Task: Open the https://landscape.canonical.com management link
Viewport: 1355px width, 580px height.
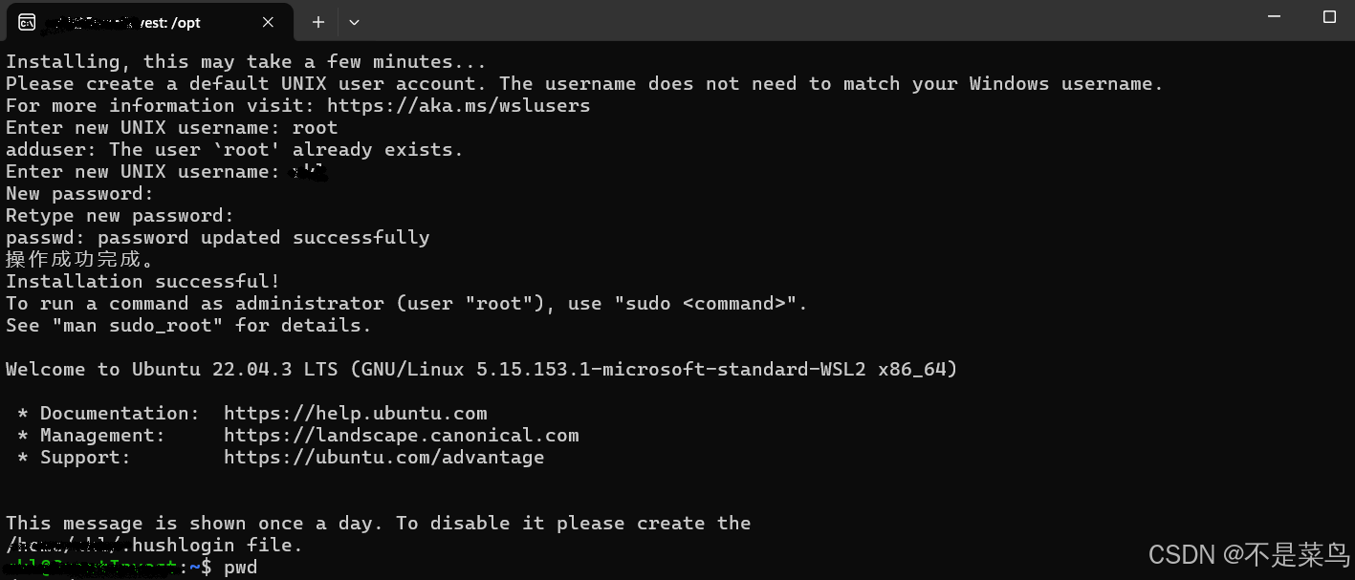Action: tap(402, 436)
